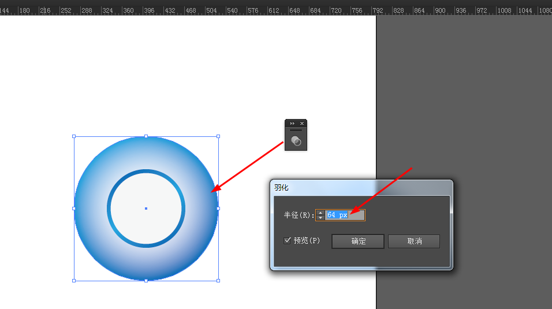Screen dimensions: 552x309
Task: Expand the collapsed floating panel with double arrows
Action: pos(292,124)
